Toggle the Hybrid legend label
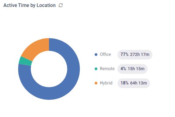175x117 pixels. pos(106,83)
